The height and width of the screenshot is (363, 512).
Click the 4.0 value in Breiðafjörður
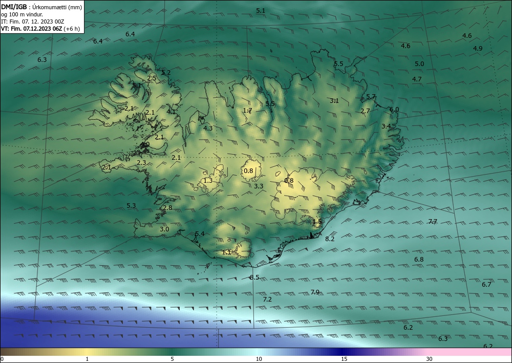pyautogui.click(x=145, y=144)
